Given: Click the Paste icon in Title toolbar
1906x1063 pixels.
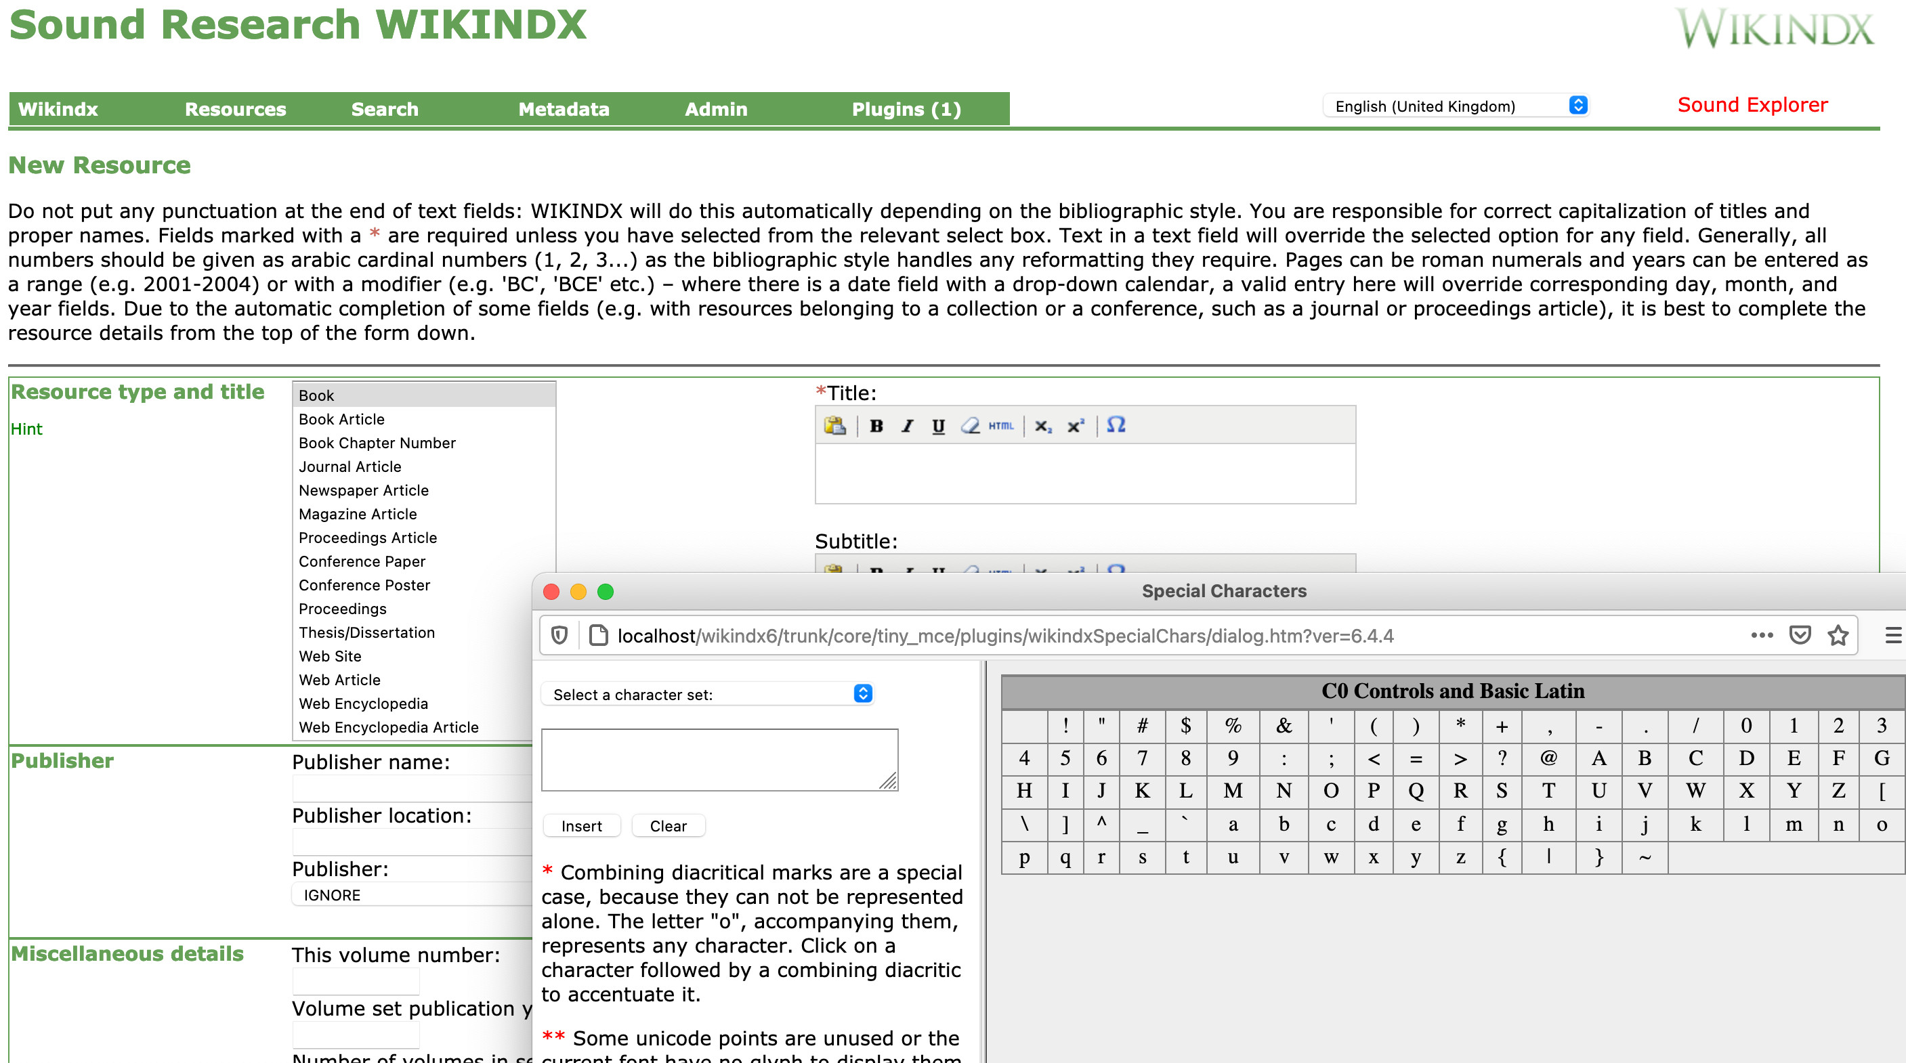Looking at the screenshot, I should [834, 425].
